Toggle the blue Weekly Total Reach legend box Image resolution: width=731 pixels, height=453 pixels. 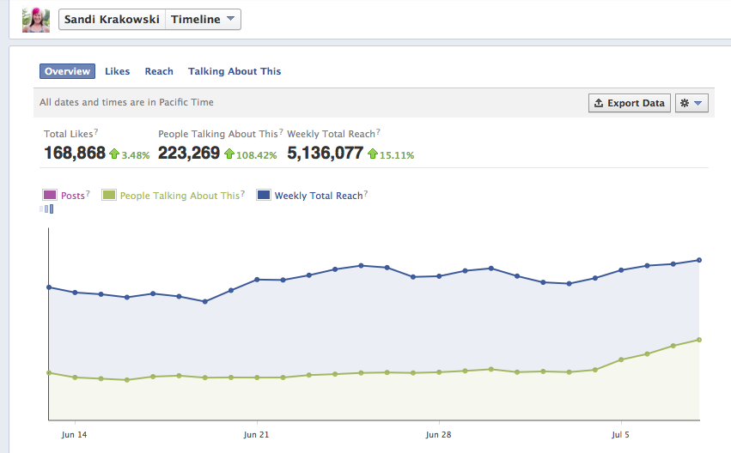tap(263, 196)
